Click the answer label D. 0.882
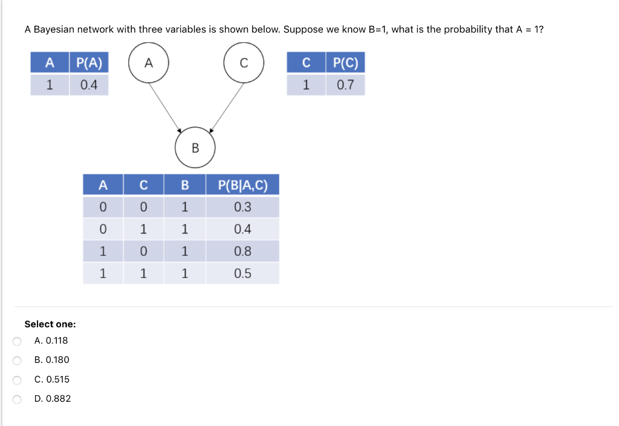The height and width of the screenshot is (426, 619). pyautogui.click(x=54, y=398)
